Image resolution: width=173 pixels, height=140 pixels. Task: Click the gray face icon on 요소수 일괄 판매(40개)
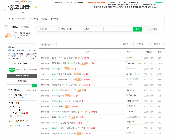click(80, 74)
